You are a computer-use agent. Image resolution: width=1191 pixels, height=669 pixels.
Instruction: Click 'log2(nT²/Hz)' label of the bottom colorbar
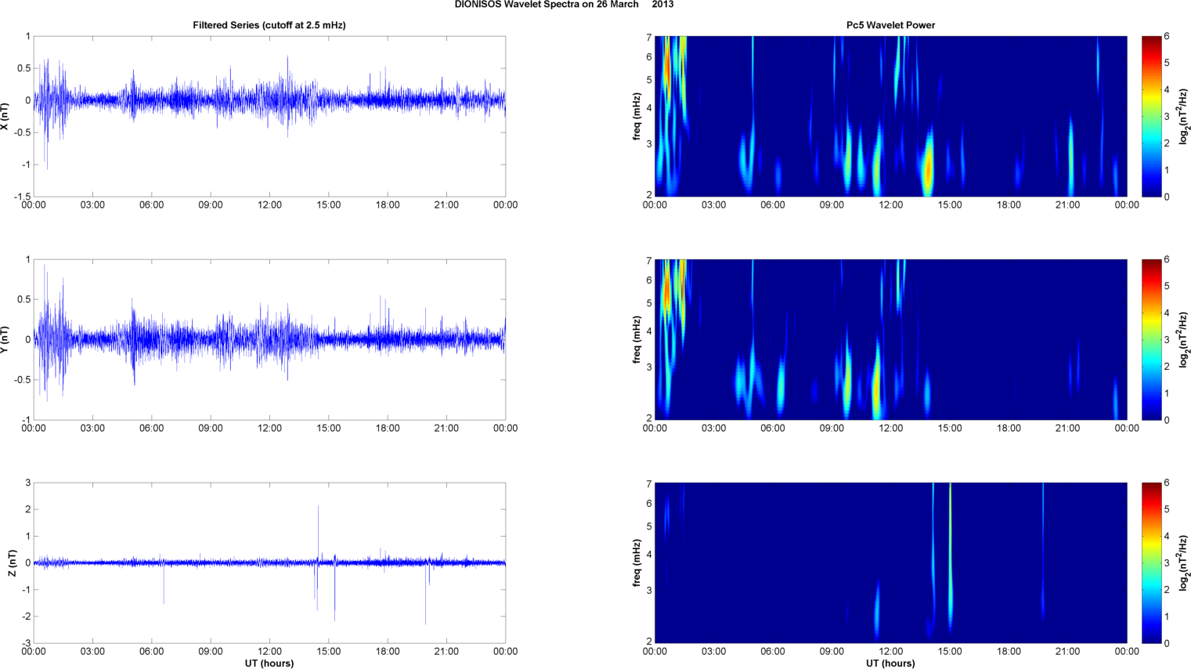coord(1185,562)
